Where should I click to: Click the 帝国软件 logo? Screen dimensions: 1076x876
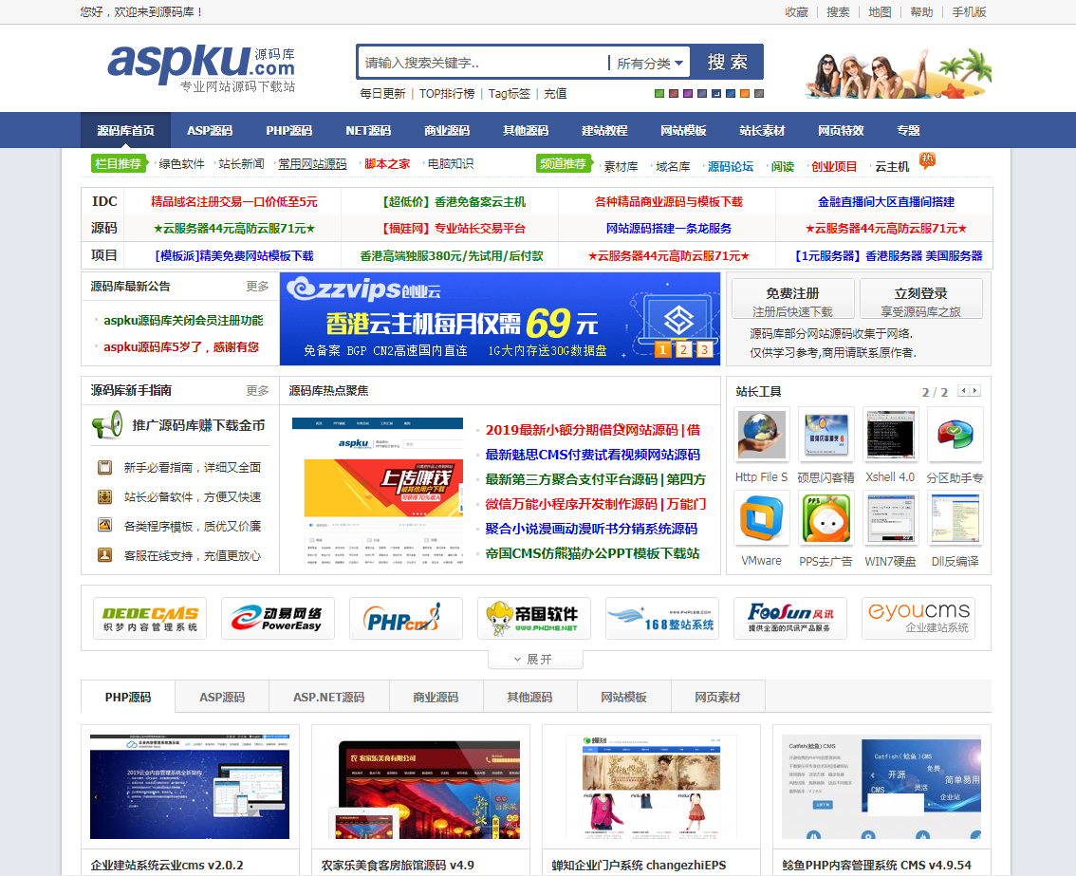tap(533, 618)
